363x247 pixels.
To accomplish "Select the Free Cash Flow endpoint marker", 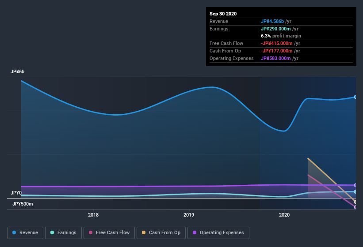I will point(355,207).
